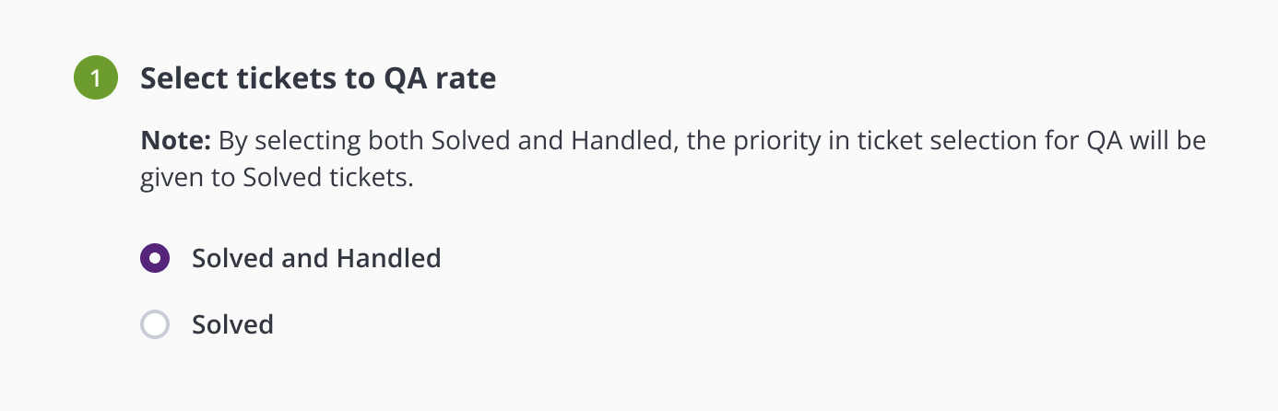Viewport: 1278px width, 411px height.
Task: Click the word "rate" in the heading
Action: pos(466,78)
